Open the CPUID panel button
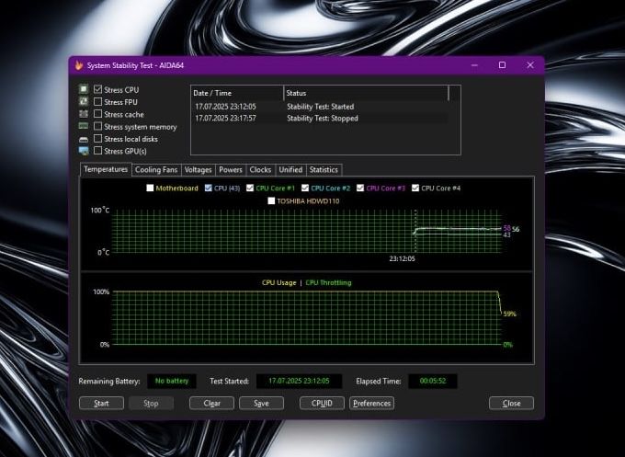Image resolution: width=625 pixels, height=457 pixels. coord(322,403)
